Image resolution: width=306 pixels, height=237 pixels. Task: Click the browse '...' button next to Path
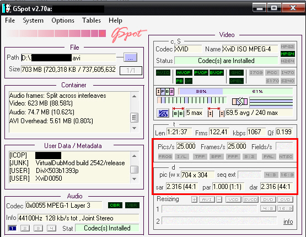(130, 57)
